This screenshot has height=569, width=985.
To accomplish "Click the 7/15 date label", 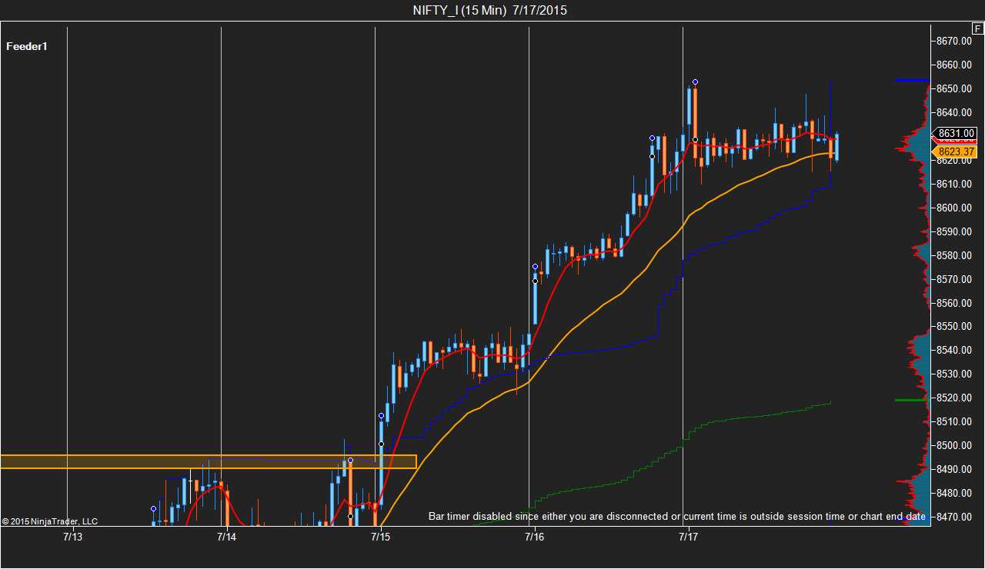I will click(x=380, y=537).
